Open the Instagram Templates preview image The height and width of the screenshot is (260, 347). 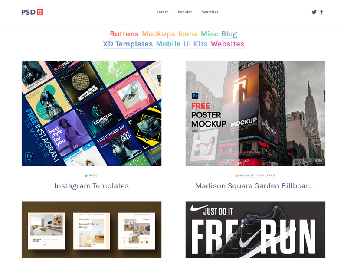[x=92, y=114]
